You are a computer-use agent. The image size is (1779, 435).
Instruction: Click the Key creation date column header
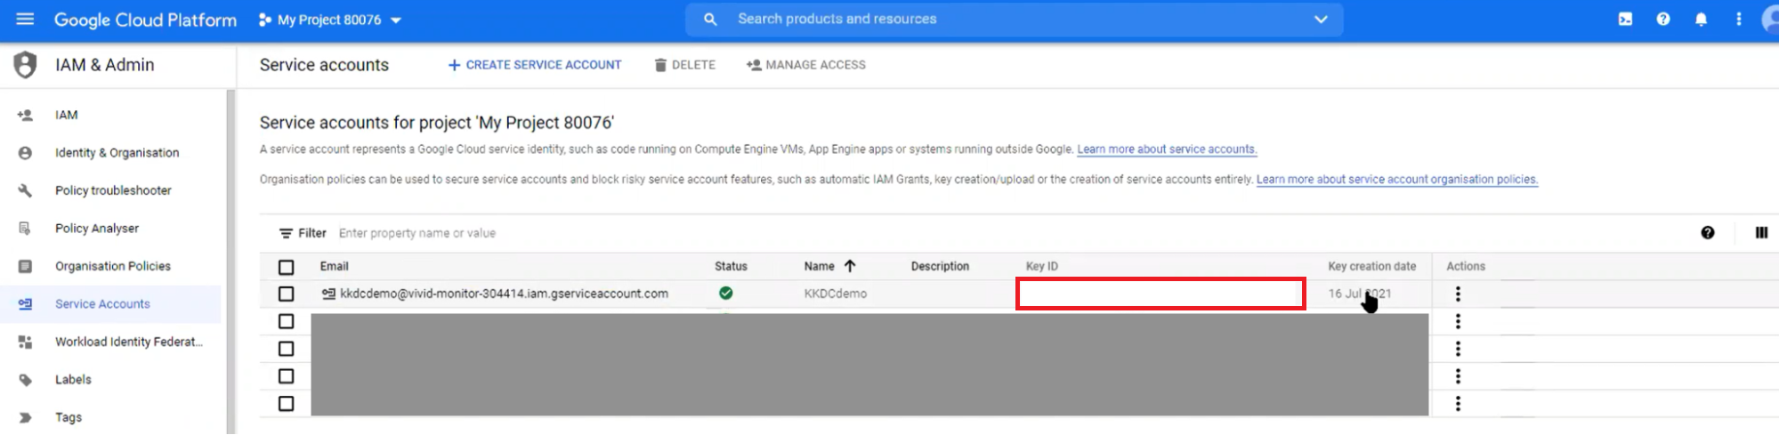1371,266
